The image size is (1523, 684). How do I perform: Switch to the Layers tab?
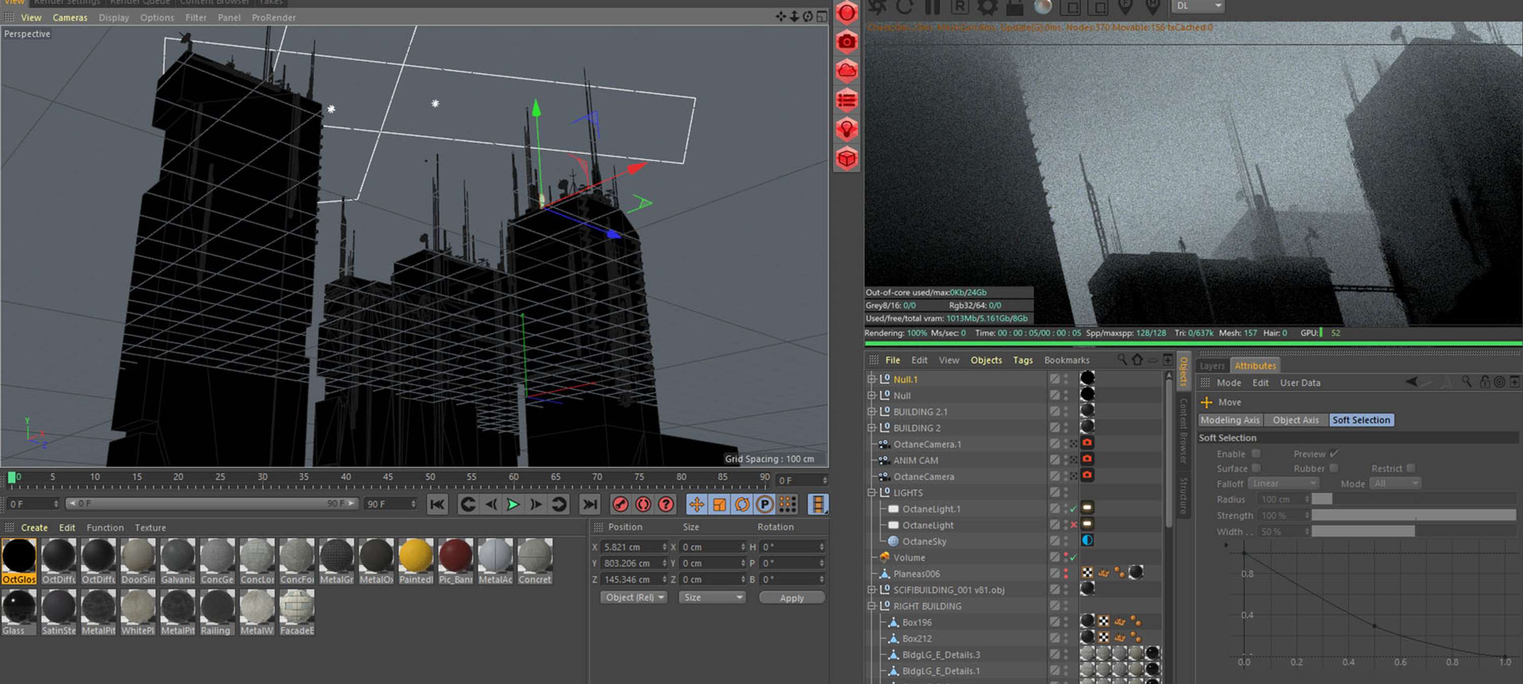point(1211,365)
